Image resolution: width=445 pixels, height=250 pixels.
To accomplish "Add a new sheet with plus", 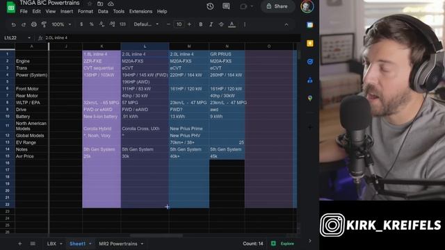I will (19, 244).
